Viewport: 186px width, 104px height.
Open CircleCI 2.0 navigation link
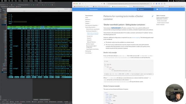coord(90,36)
